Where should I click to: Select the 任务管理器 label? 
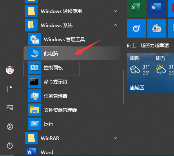coord(56,96)
